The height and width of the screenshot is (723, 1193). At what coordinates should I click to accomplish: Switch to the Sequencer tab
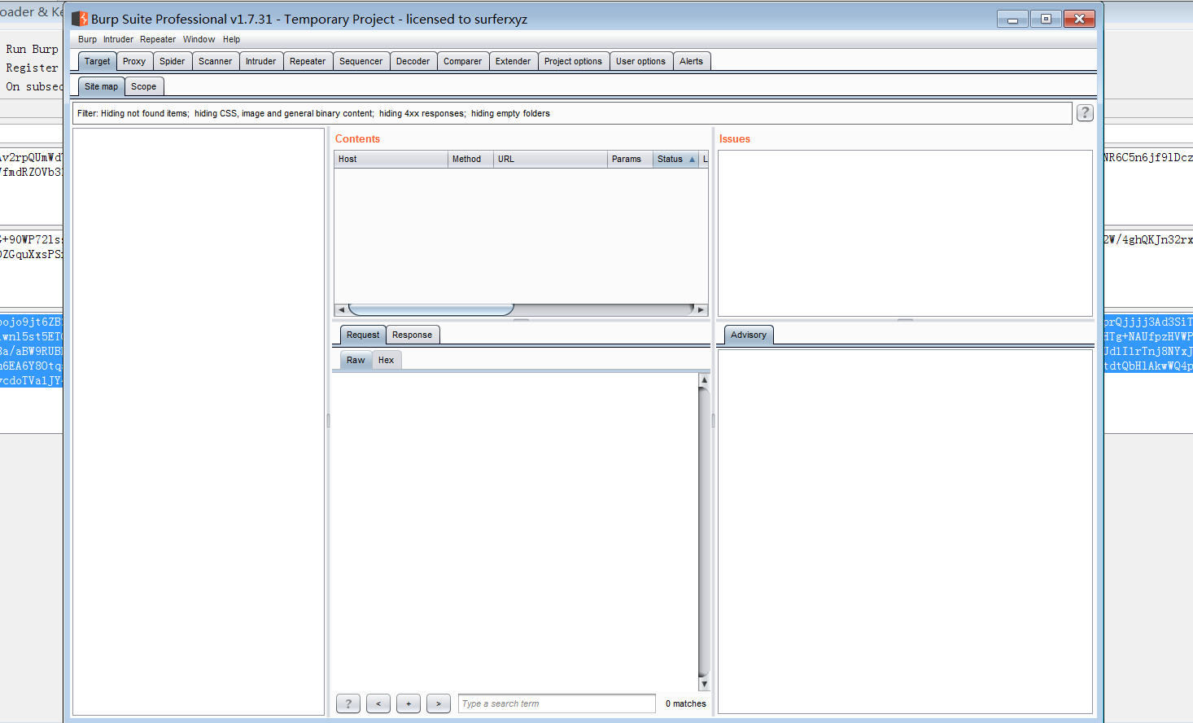tap(361, 61)
